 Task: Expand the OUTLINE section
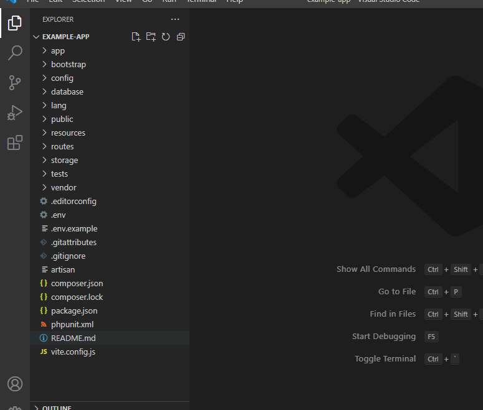click(x=110, y=408)
